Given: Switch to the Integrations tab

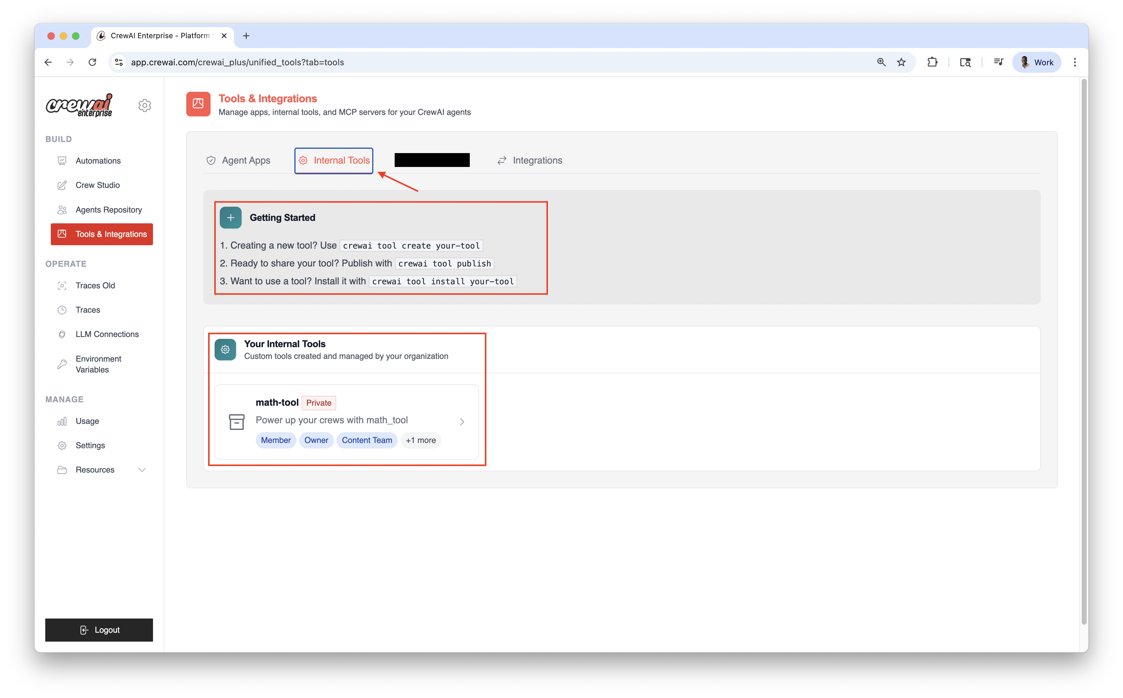Looking at the screenshot, I should pos(530,160).
